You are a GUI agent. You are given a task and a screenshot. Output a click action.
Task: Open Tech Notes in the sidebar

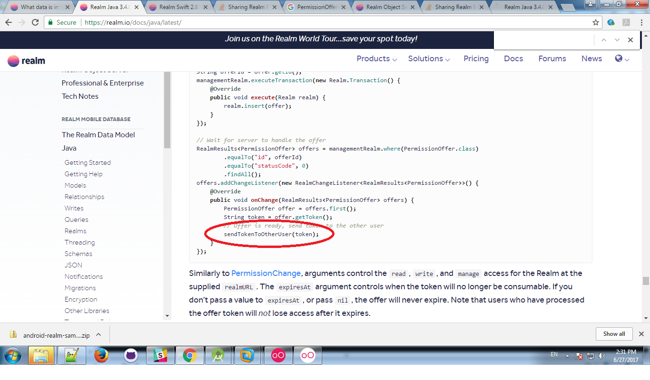pos(80,96)
